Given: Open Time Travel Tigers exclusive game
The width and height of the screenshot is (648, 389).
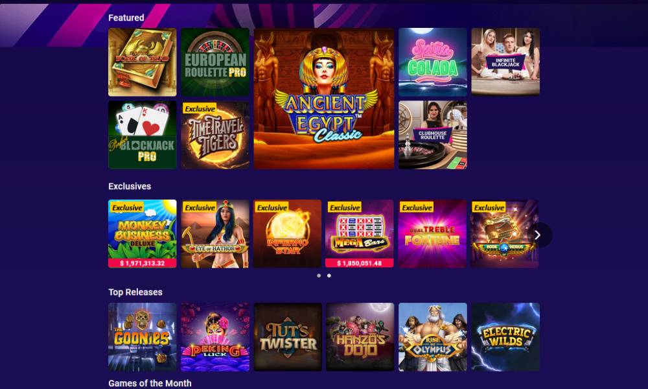Looking at the screenshot, I should click(x=215, y=135).
